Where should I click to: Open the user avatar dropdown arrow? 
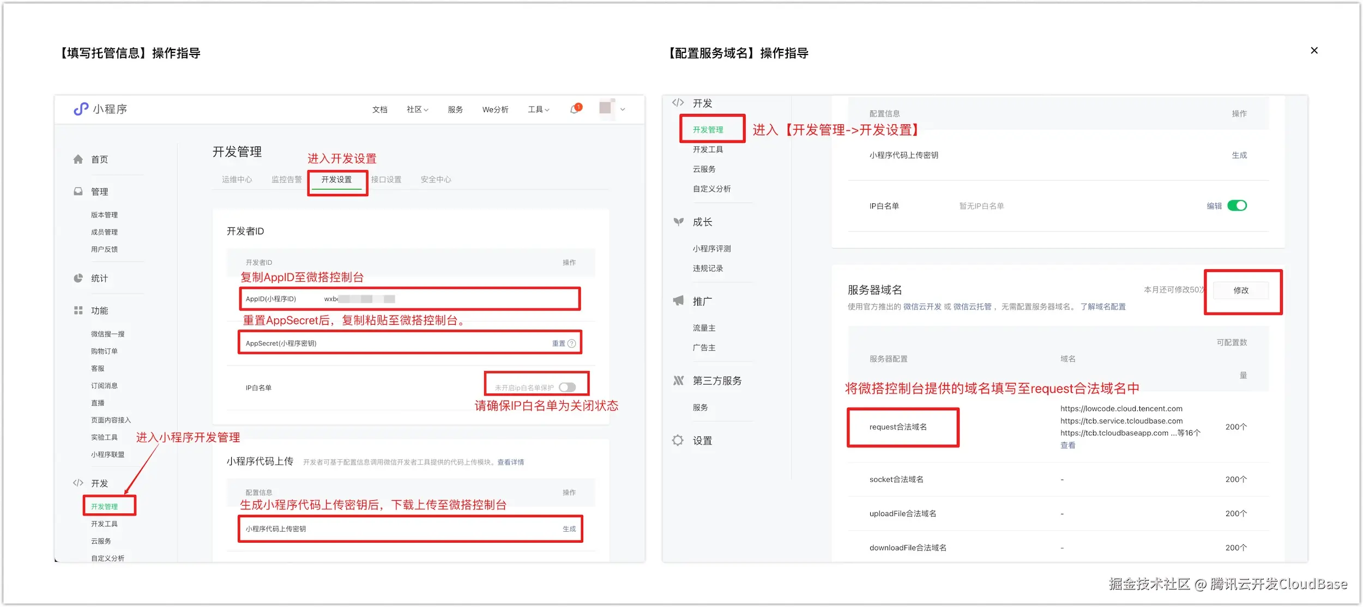623,110
